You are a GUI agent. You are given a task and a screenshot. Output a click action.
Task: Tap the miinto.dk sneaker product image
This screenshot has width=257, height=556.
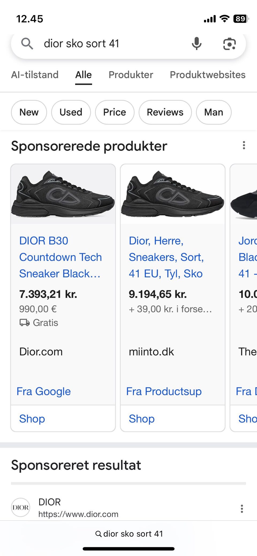(173, 194)
